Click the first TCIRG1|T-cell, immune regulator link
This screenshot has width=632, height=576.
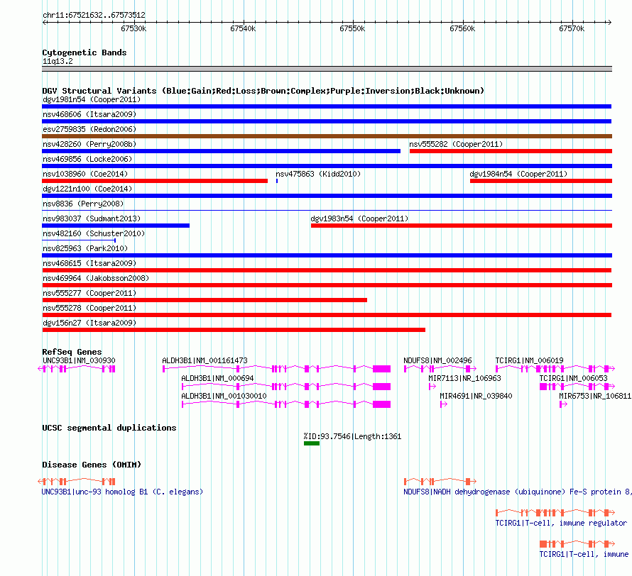[561, 524]
